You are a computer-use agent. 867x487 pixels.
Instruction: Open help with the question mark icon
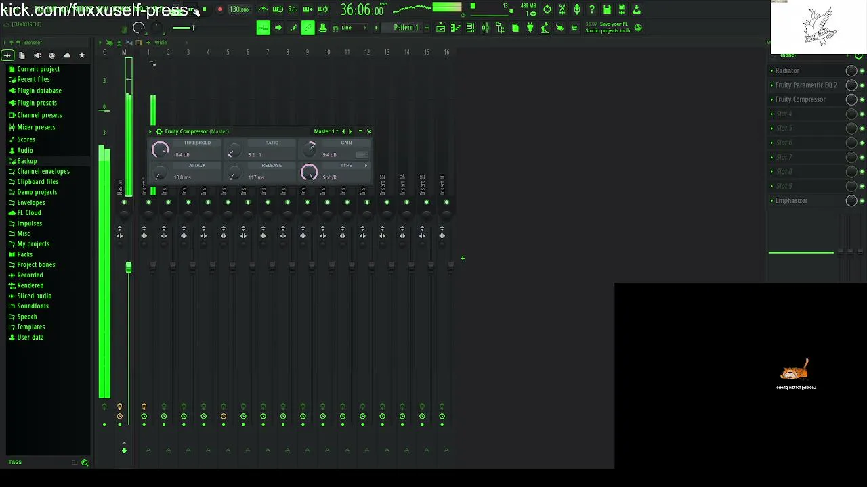(x=592, y=9)
